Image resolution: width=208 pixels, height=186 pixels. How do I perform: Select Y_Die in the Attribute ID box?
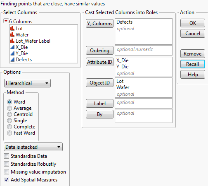coord(123,67)
